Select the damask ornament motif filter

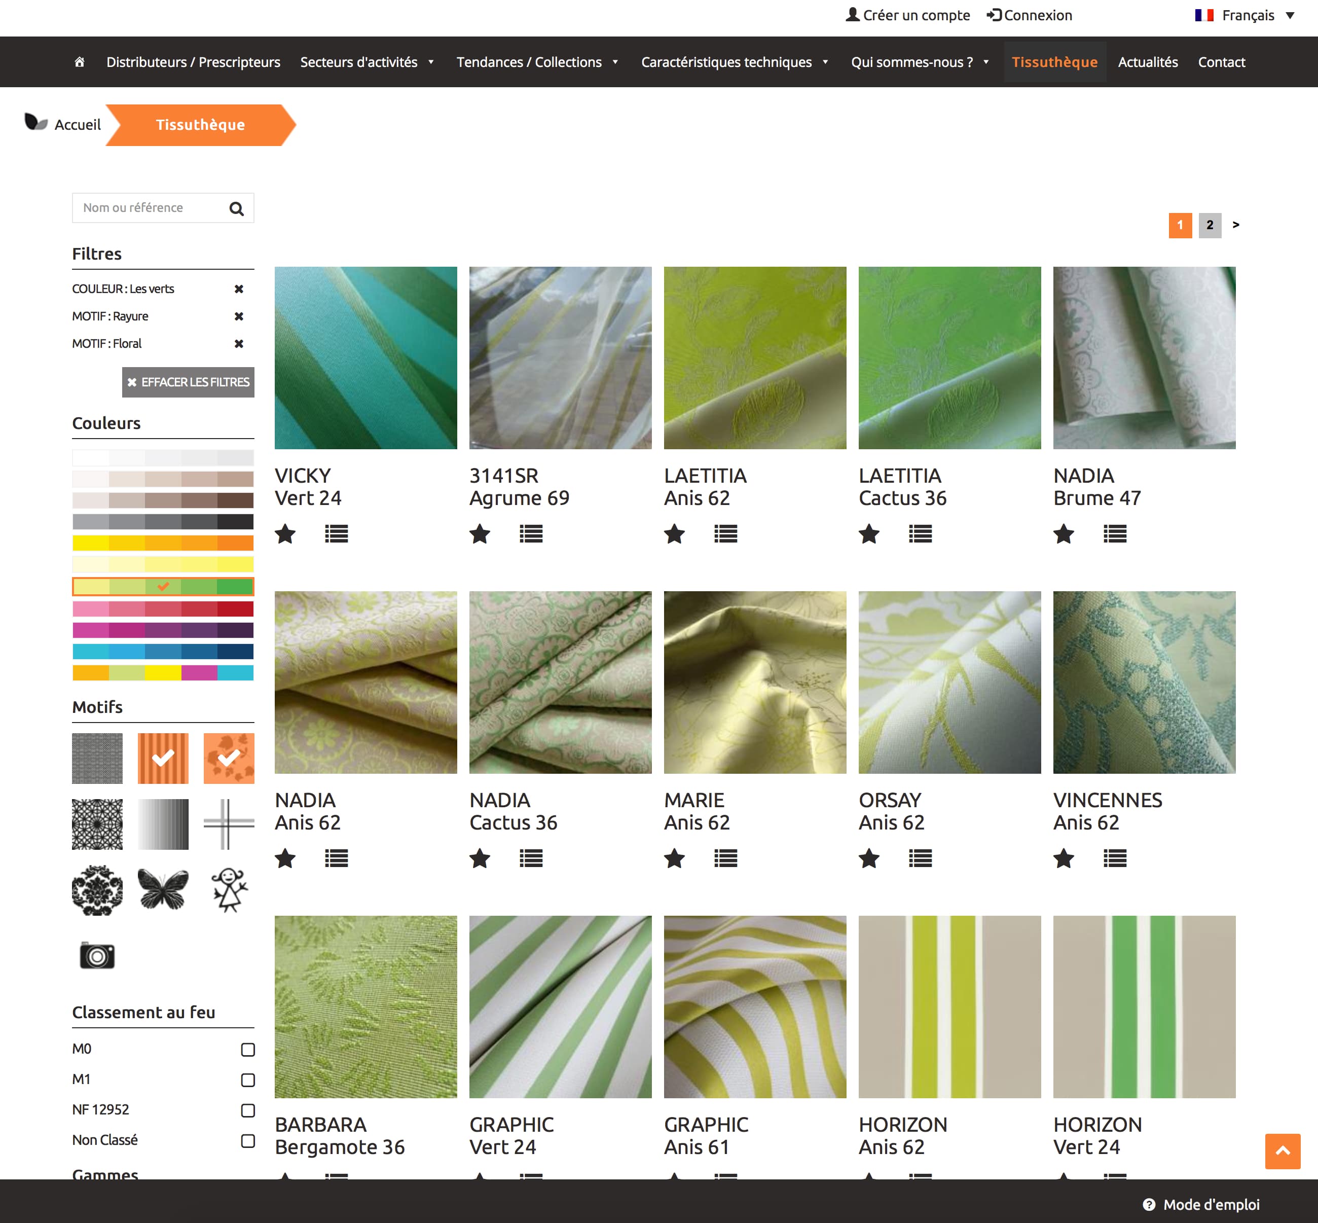97,890
